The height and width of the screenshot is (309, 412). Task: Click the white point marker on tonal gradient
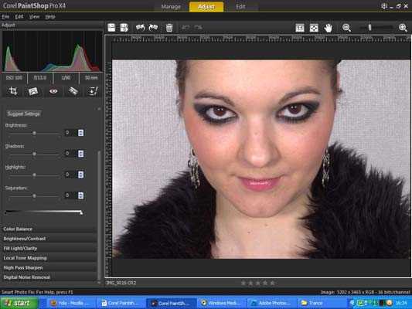(x=81, y=212)
